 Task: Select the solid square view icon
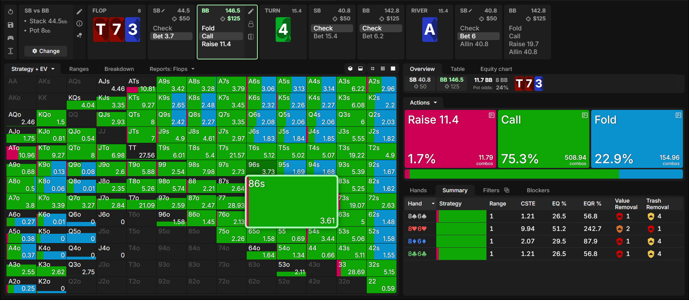click(x=393, y=69)
